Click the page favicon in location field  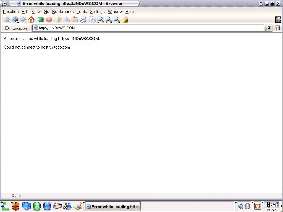click(x=36, y=28)
